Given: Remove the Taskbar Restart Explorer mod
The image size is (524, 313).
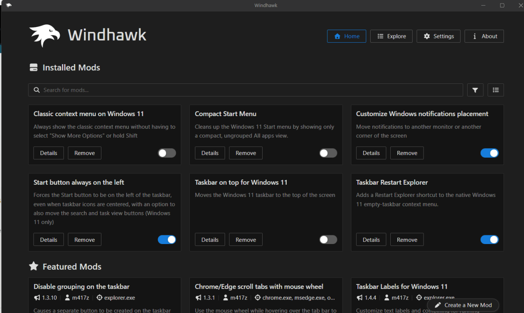Looking at the screenshot, I should click(407, 240).
